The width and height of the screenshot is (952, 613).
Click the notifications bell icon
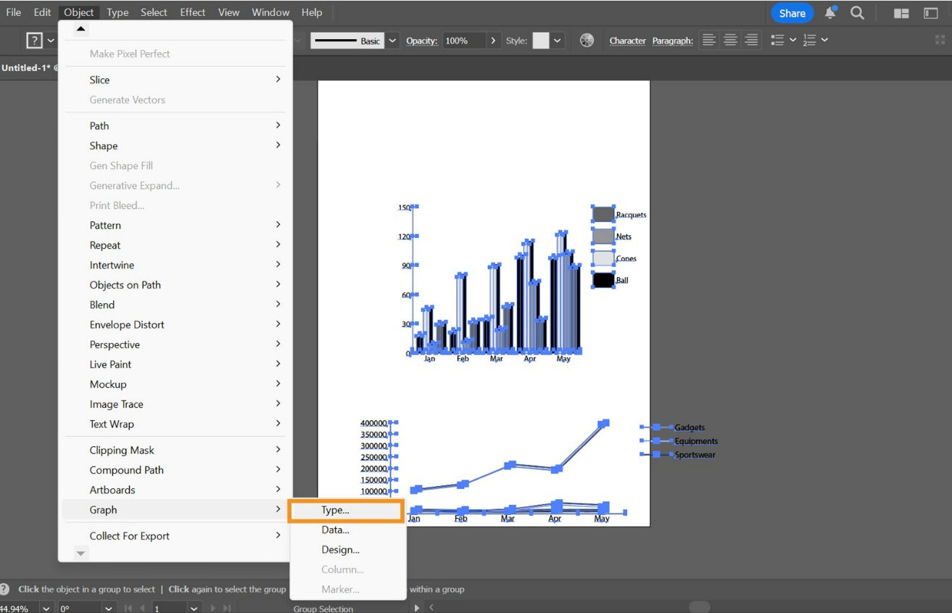829,12
